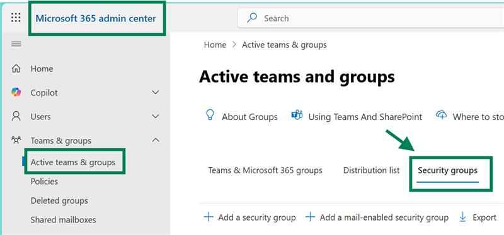Viewport: 504px width, 235px height.
Task: Open the About Groups link
Action: [x=249, y=117]
